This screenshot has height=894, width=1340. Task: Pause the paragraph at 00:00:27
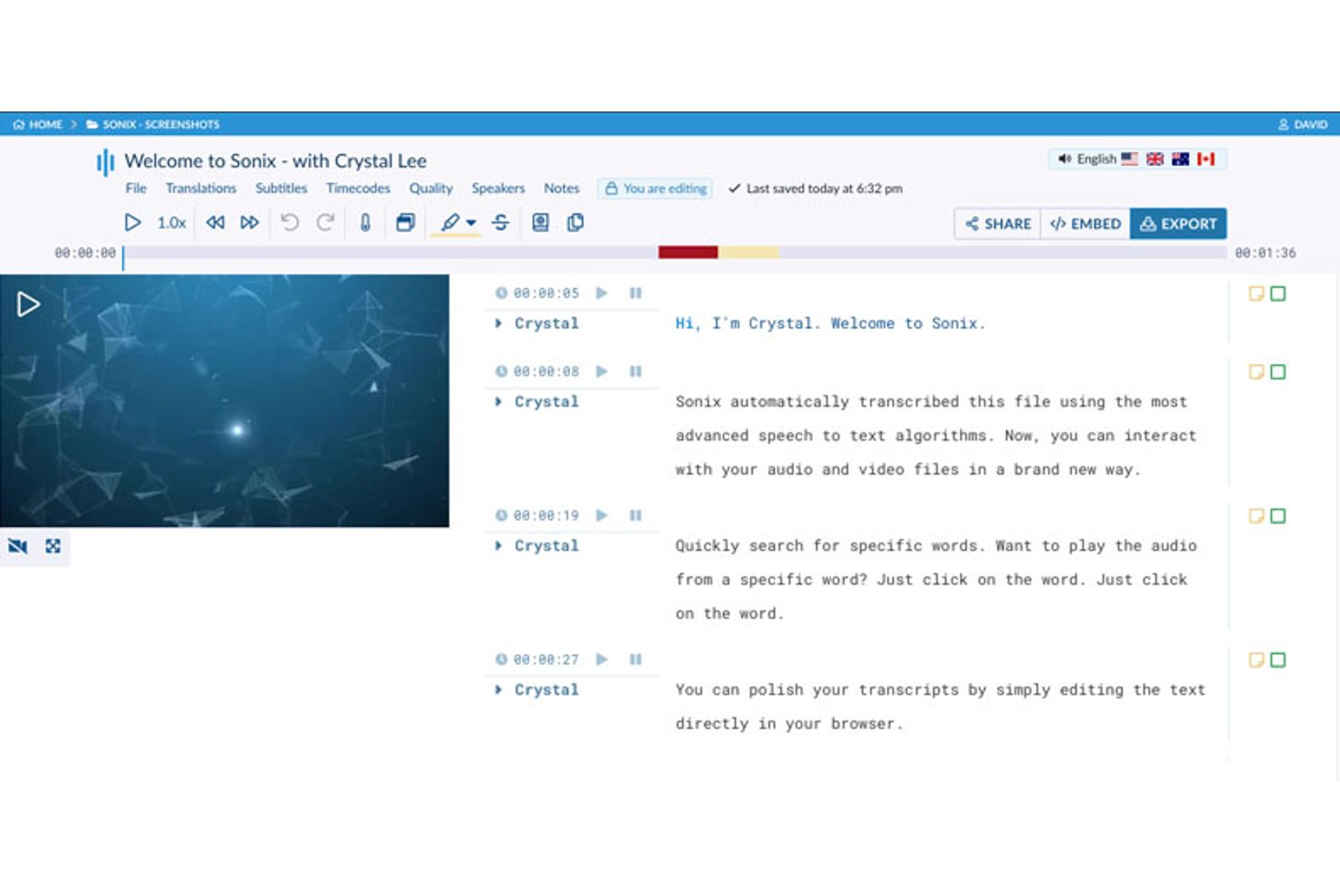tap(636, 659)
